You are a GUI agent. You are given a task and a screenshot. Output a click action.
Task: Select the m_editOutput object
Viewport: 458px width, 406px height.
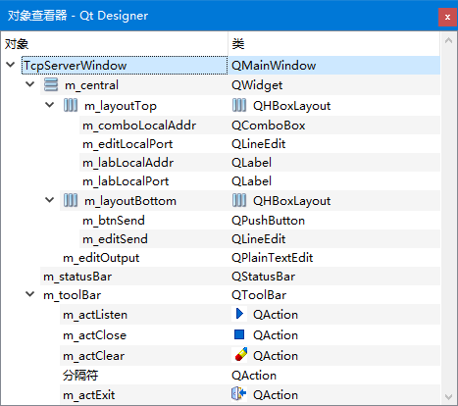pos(101,258)
